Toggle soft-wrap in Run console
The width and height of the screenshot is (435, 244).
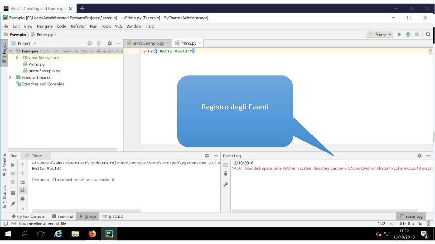point(23,182)
